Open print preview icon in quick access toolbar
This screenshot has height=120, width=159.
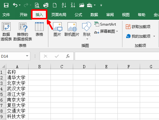point(37,5)
